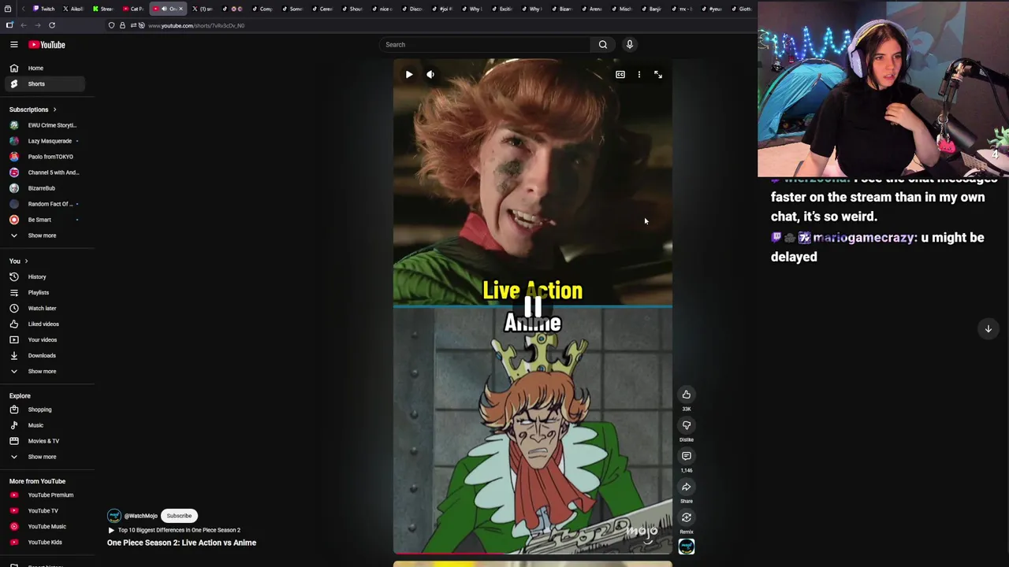
Task: Start voice search with microphone icon
Action: (630, 45)
